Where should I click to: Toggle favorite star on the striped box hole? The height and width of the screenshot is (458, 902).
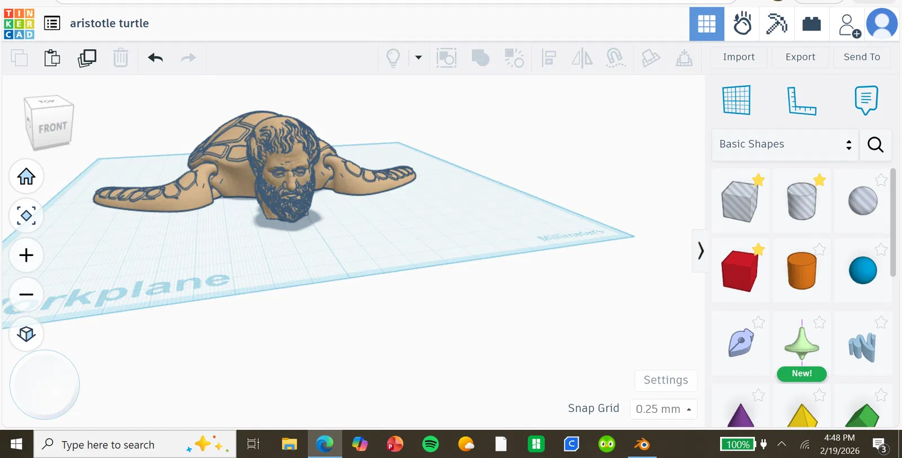(x=759, y=180)
